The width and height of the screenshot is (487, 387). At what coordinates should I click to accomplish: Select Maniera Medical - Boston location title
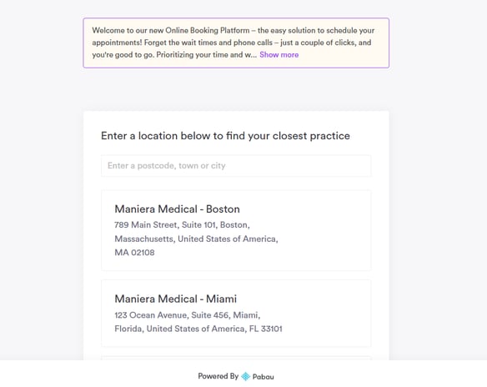177,209
